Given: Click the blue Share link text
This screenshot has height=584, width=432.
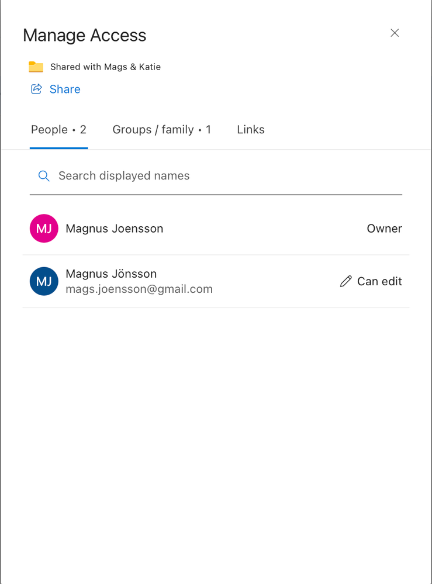Looking at the screenshot, I should point(65,89).
